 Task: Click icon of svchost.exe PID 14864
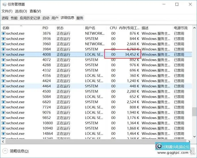3,134
